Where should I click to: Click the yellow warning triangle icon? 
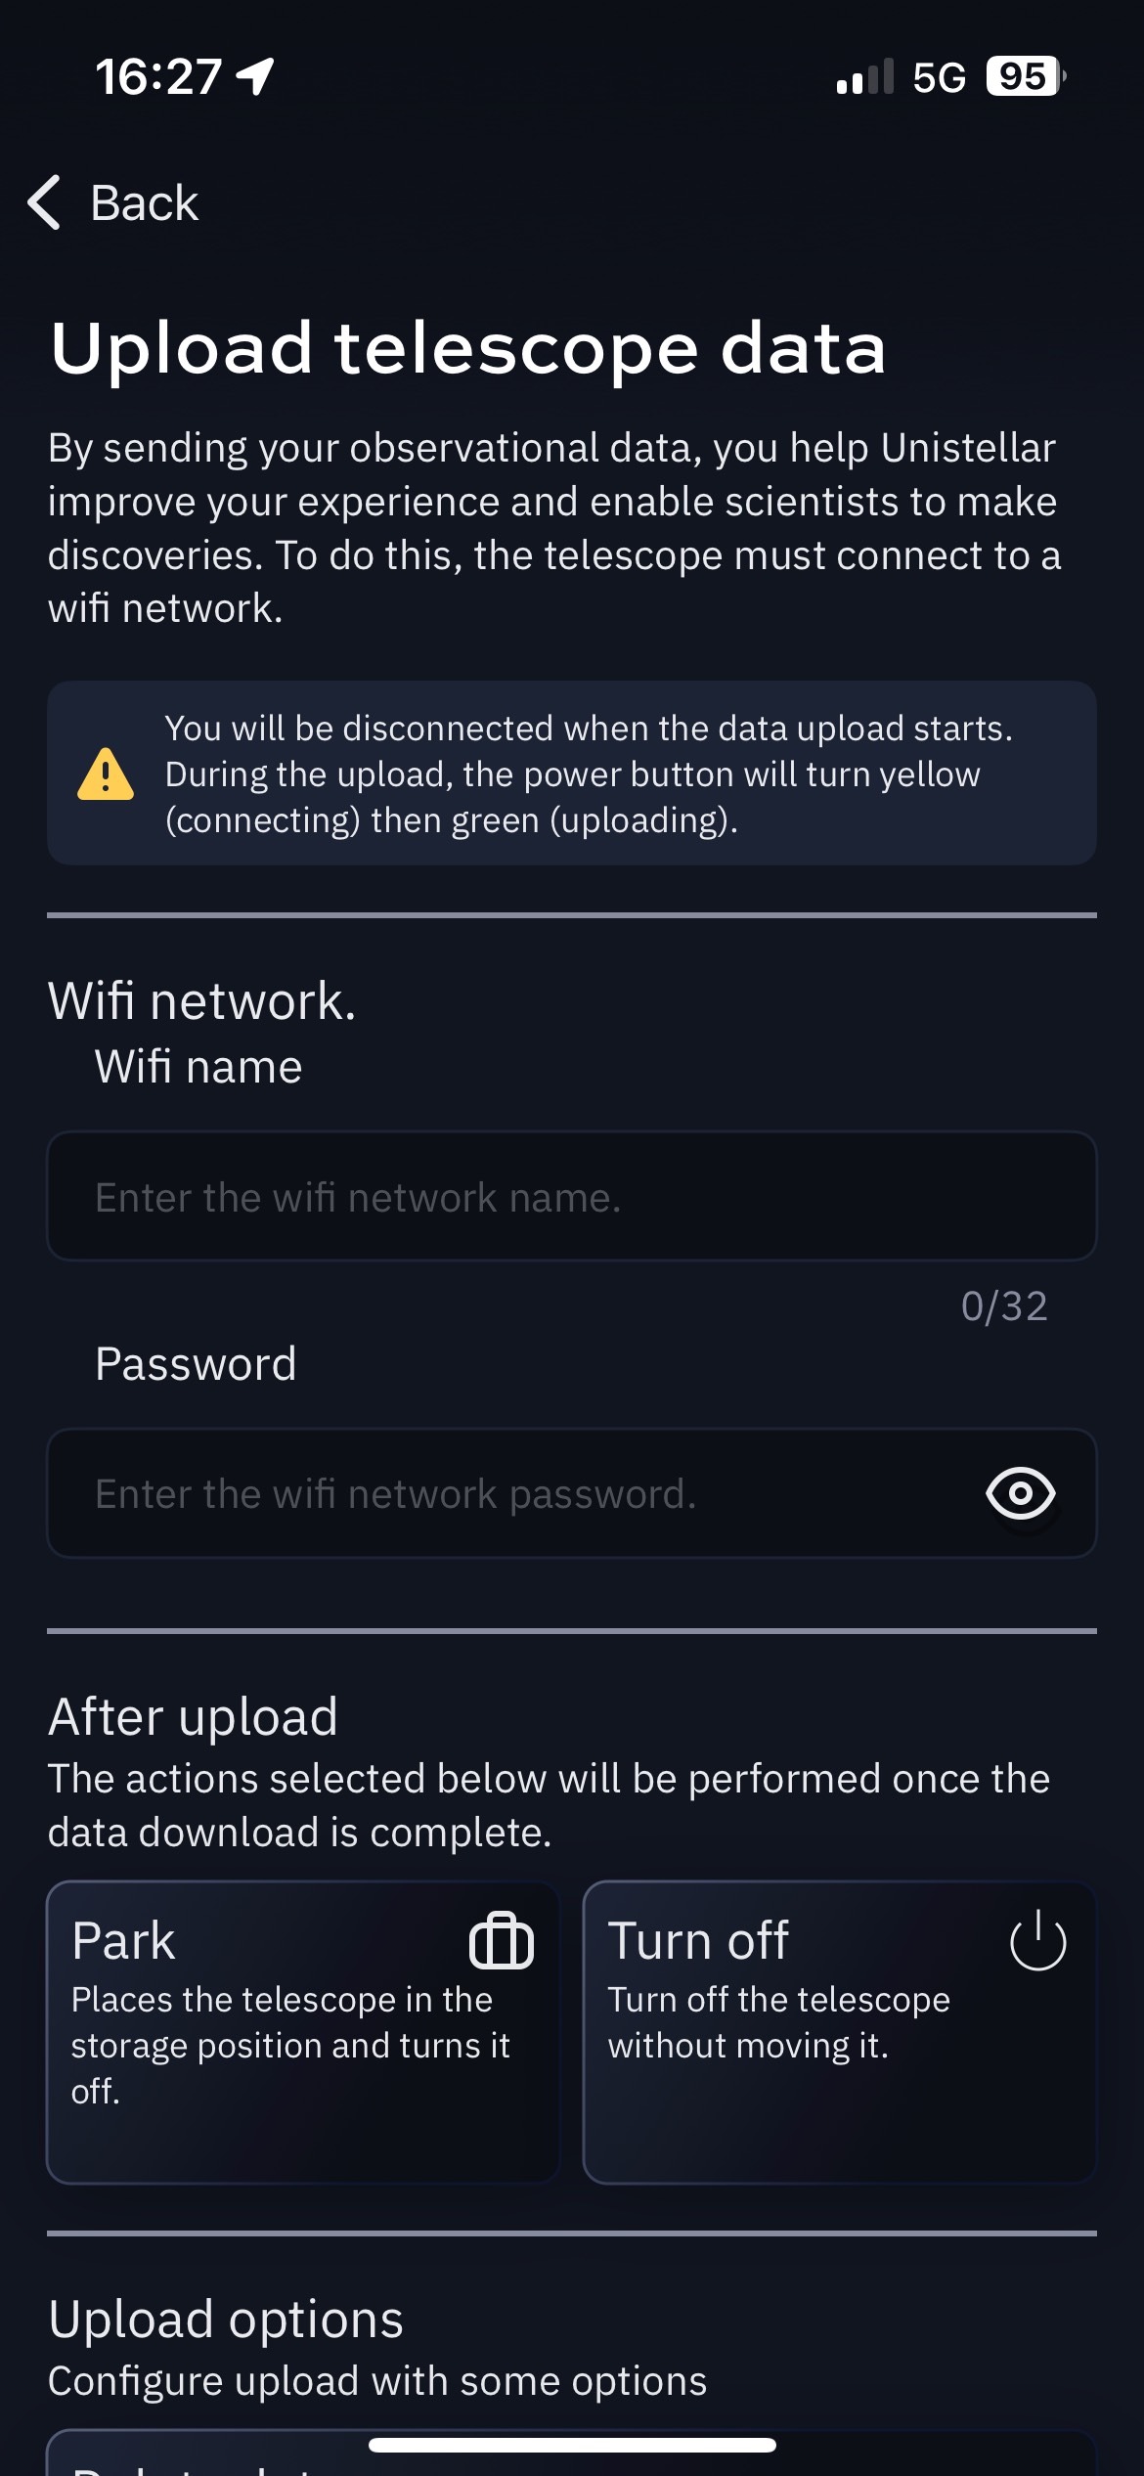[106, 774]
